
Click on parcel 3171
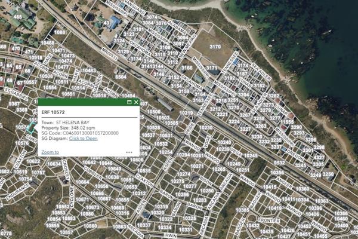click(x=212, y=69)
